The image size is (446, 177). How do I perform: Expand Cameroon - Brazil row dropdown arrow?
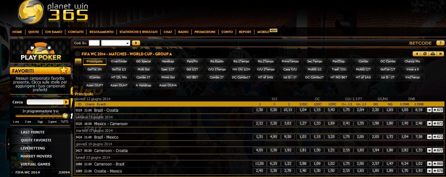(429, 164)
